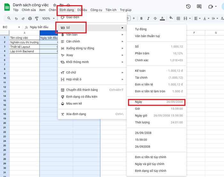Click the print icon
Viewport: 224px width, 177px height.
tap(30, 18)
